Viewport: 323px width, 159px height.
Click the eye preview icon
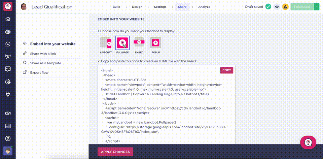point(277,7)
